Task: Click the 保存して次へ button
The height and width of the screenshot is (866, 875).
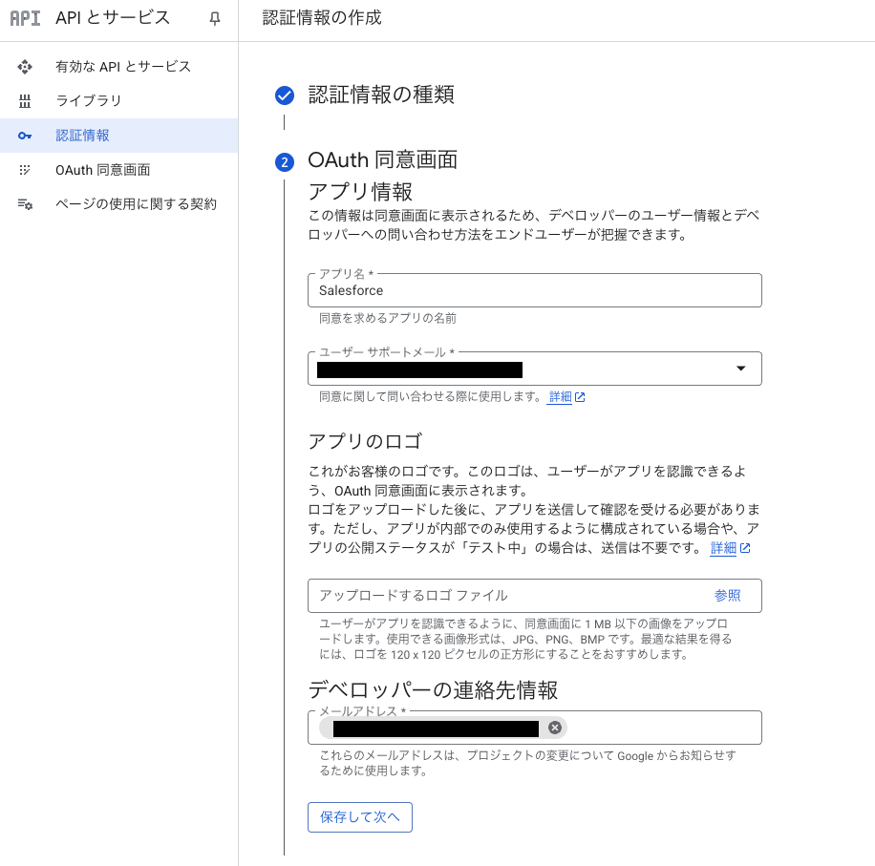Action: pos(359,817)
